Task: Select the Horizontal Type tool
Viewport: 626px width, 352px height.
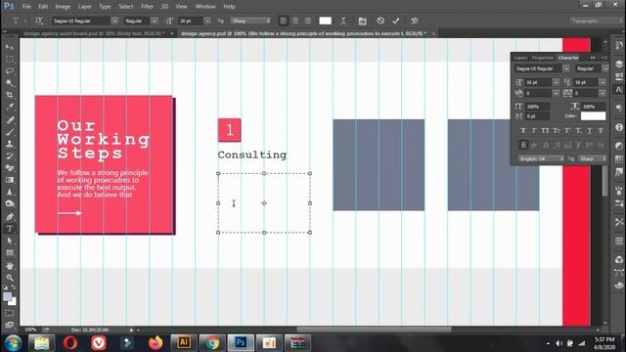Action: [x=10, y=229]
